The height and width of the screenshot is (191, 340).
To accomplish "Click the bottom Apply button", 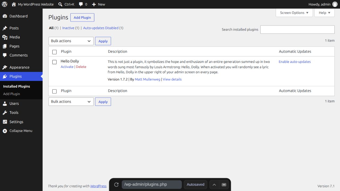I will pyautogui.click(x=103, y=102).
